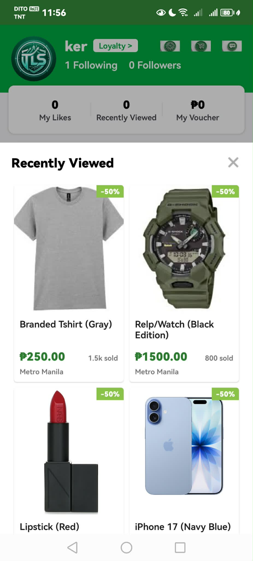Tap the Android home navigation button

click(x=126, y=548)
